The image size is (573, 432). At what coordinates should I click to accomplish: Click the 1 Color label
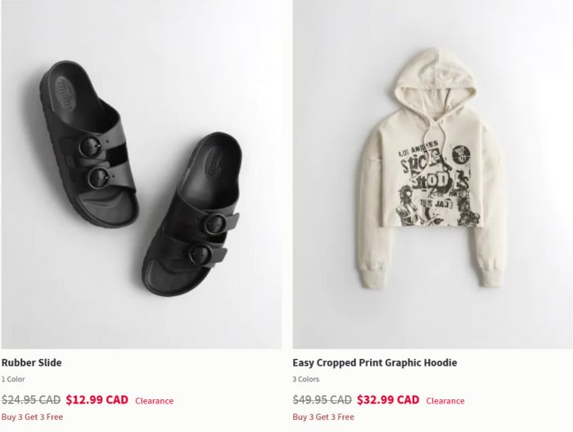[x=13, y=379]
